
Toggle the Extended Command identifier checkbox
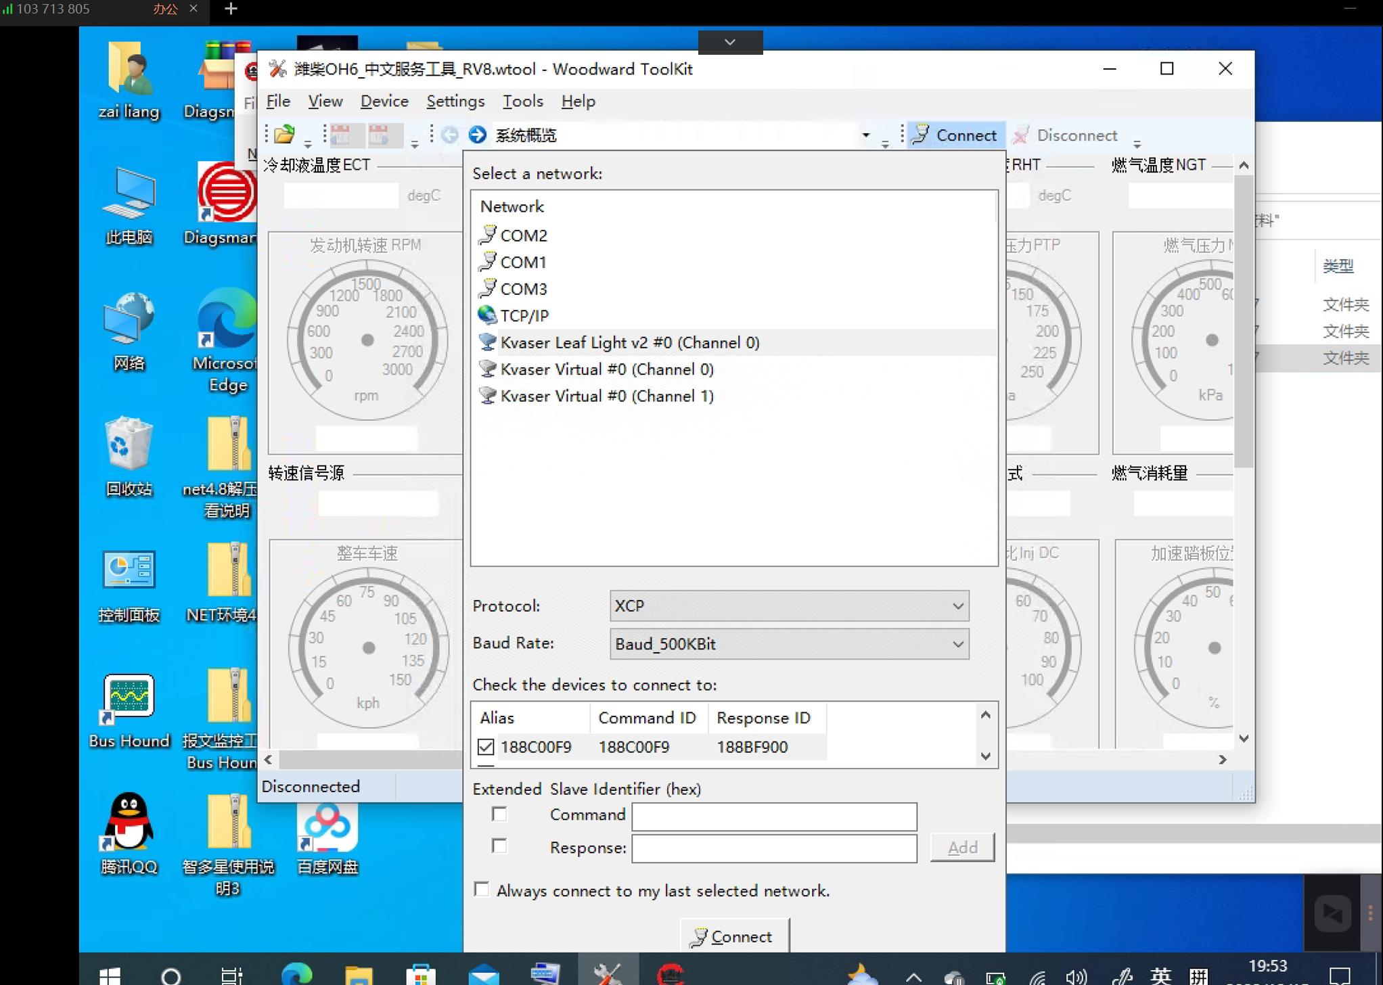tap(499, 814)
